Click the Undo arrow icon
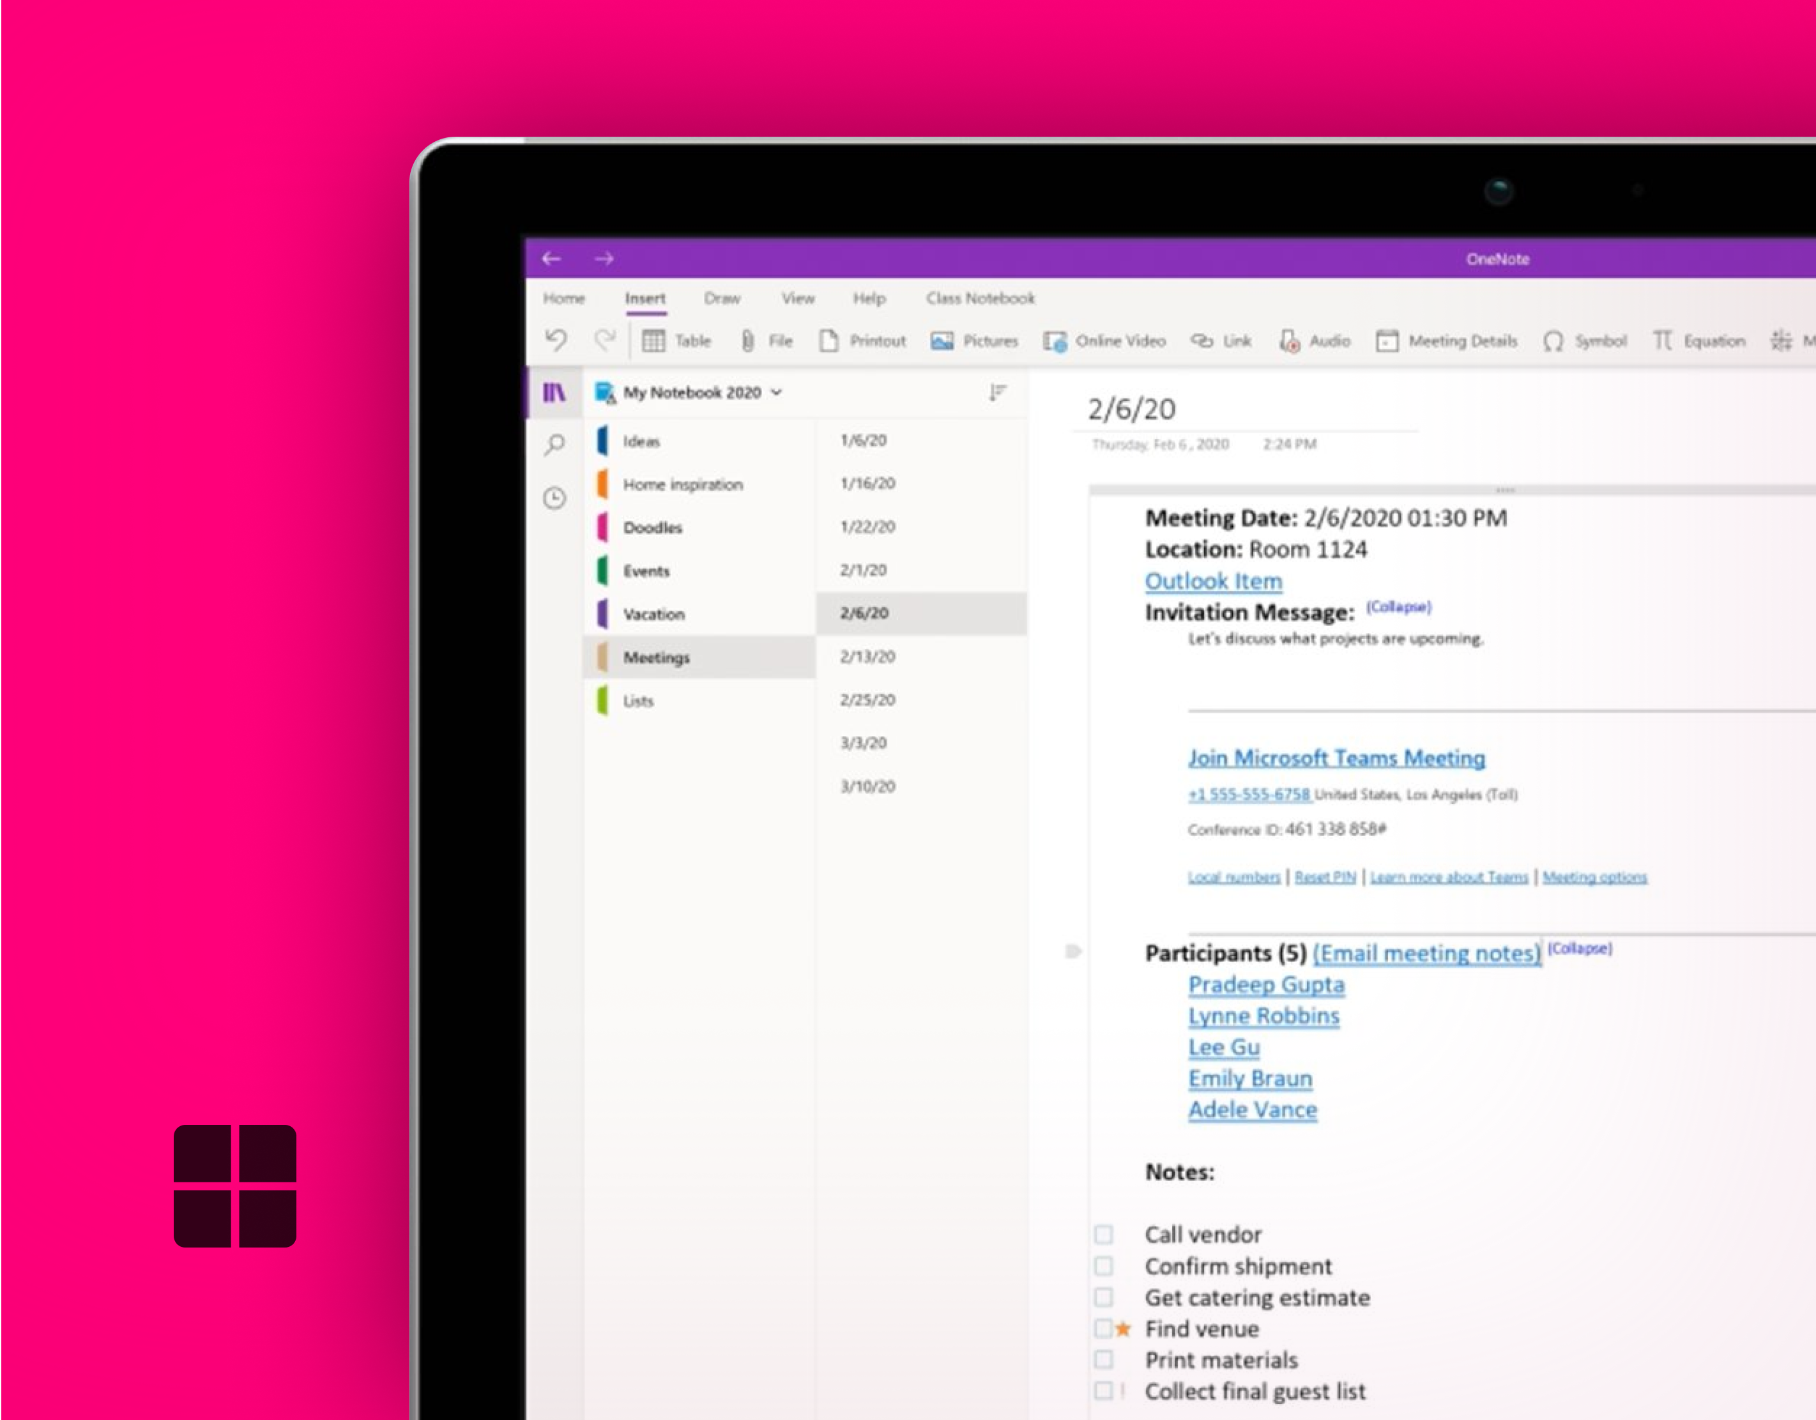Viewport: 1816px width, 1420px height. [x=556, y=340]
